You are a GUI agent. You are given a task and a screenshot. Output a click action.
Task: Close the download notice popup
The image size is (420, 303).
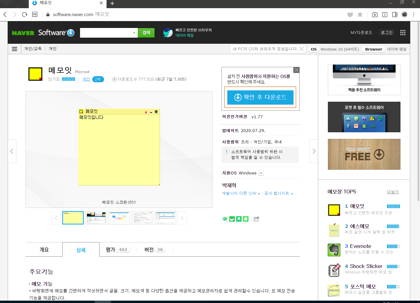tap(296, 70)
